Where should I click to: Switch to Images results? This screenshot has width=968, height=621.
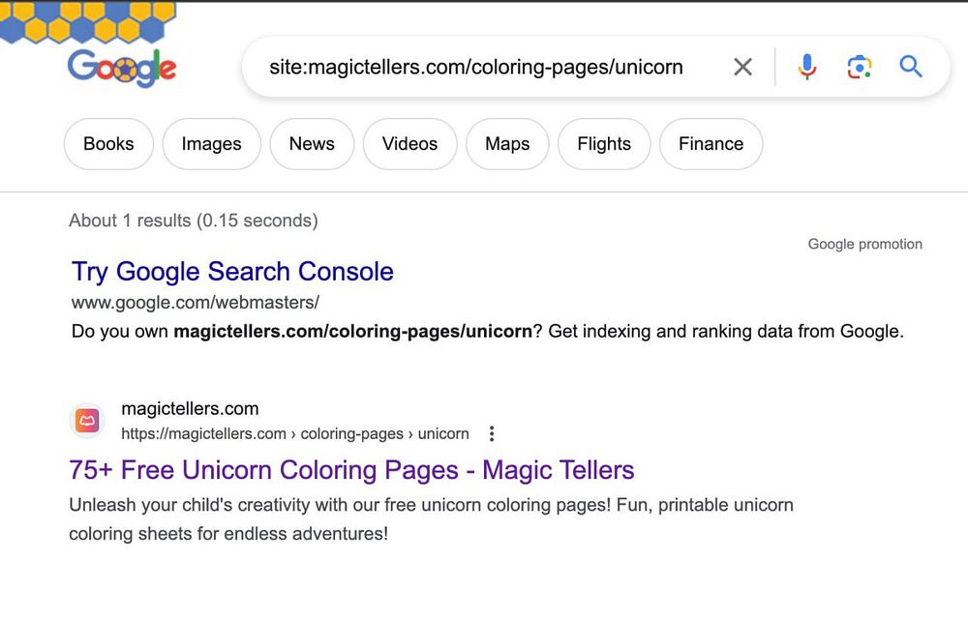pos(211,144)
